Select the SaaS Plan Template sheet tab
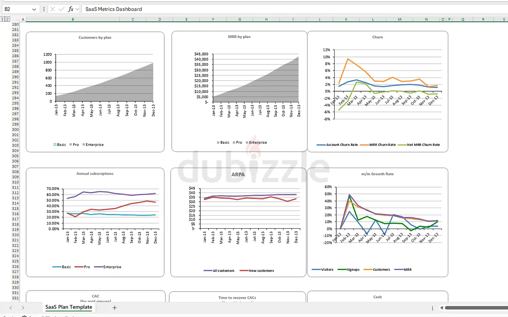 (x=68, y=307)
